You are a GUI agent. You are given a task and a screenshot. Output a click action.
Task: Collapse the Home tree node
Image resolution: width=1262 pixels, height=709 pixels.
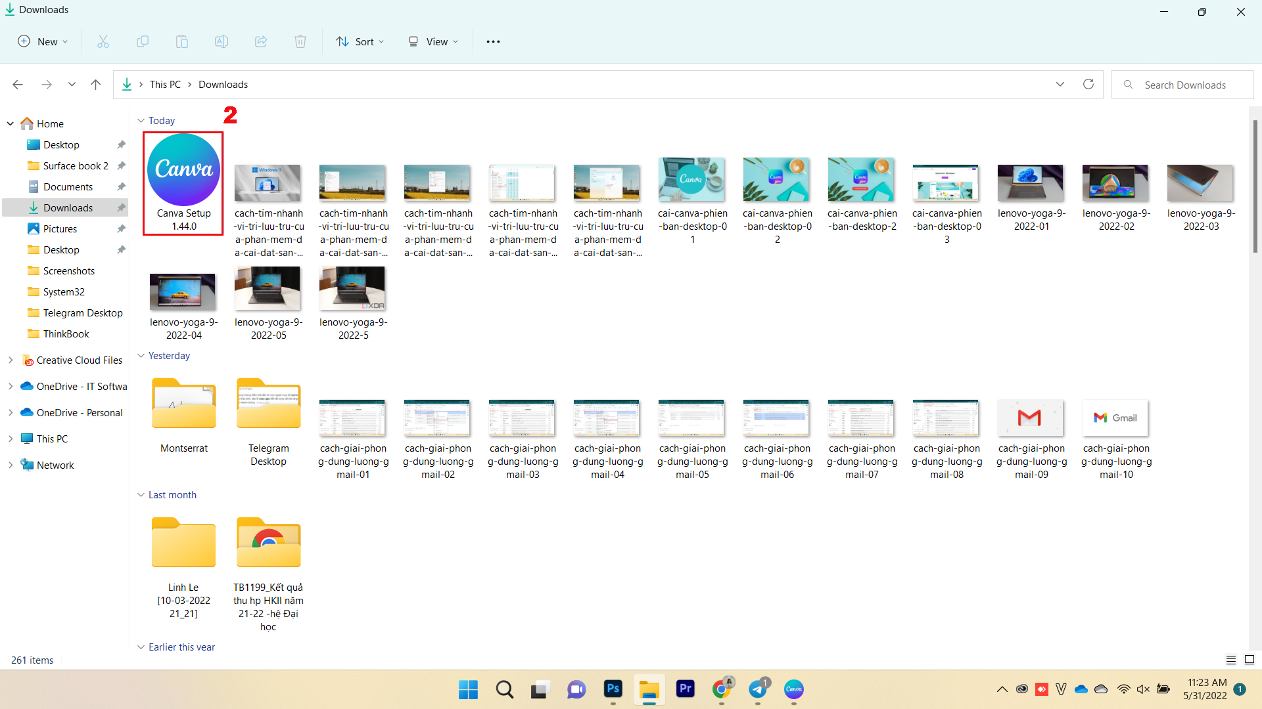[x=11, y=123]
